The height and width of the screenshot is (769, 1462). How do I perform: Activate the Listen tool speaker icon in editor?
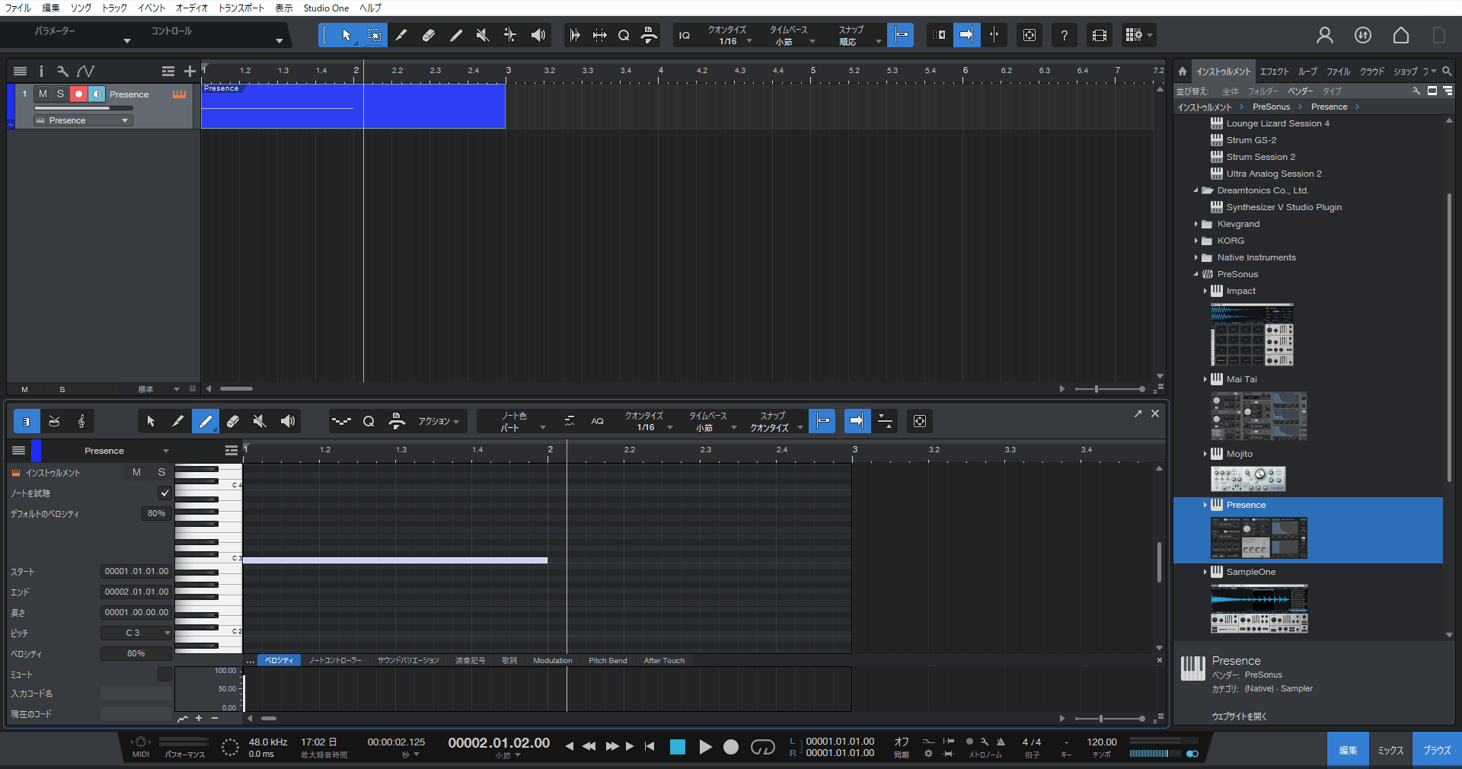[287, 422]
